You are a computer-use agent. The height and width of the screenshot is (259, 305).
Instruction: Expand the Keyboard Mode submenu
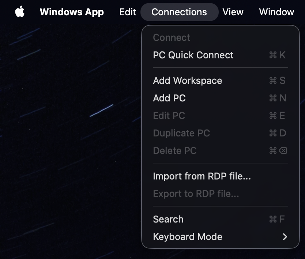point(221,237)
